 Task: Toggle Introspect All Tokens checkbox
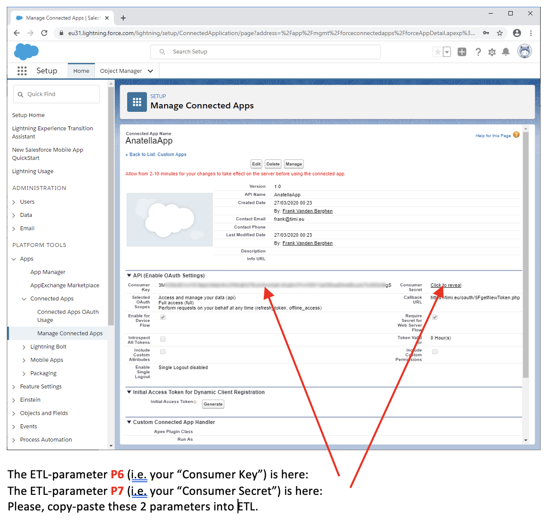click(x=163, y=339)
